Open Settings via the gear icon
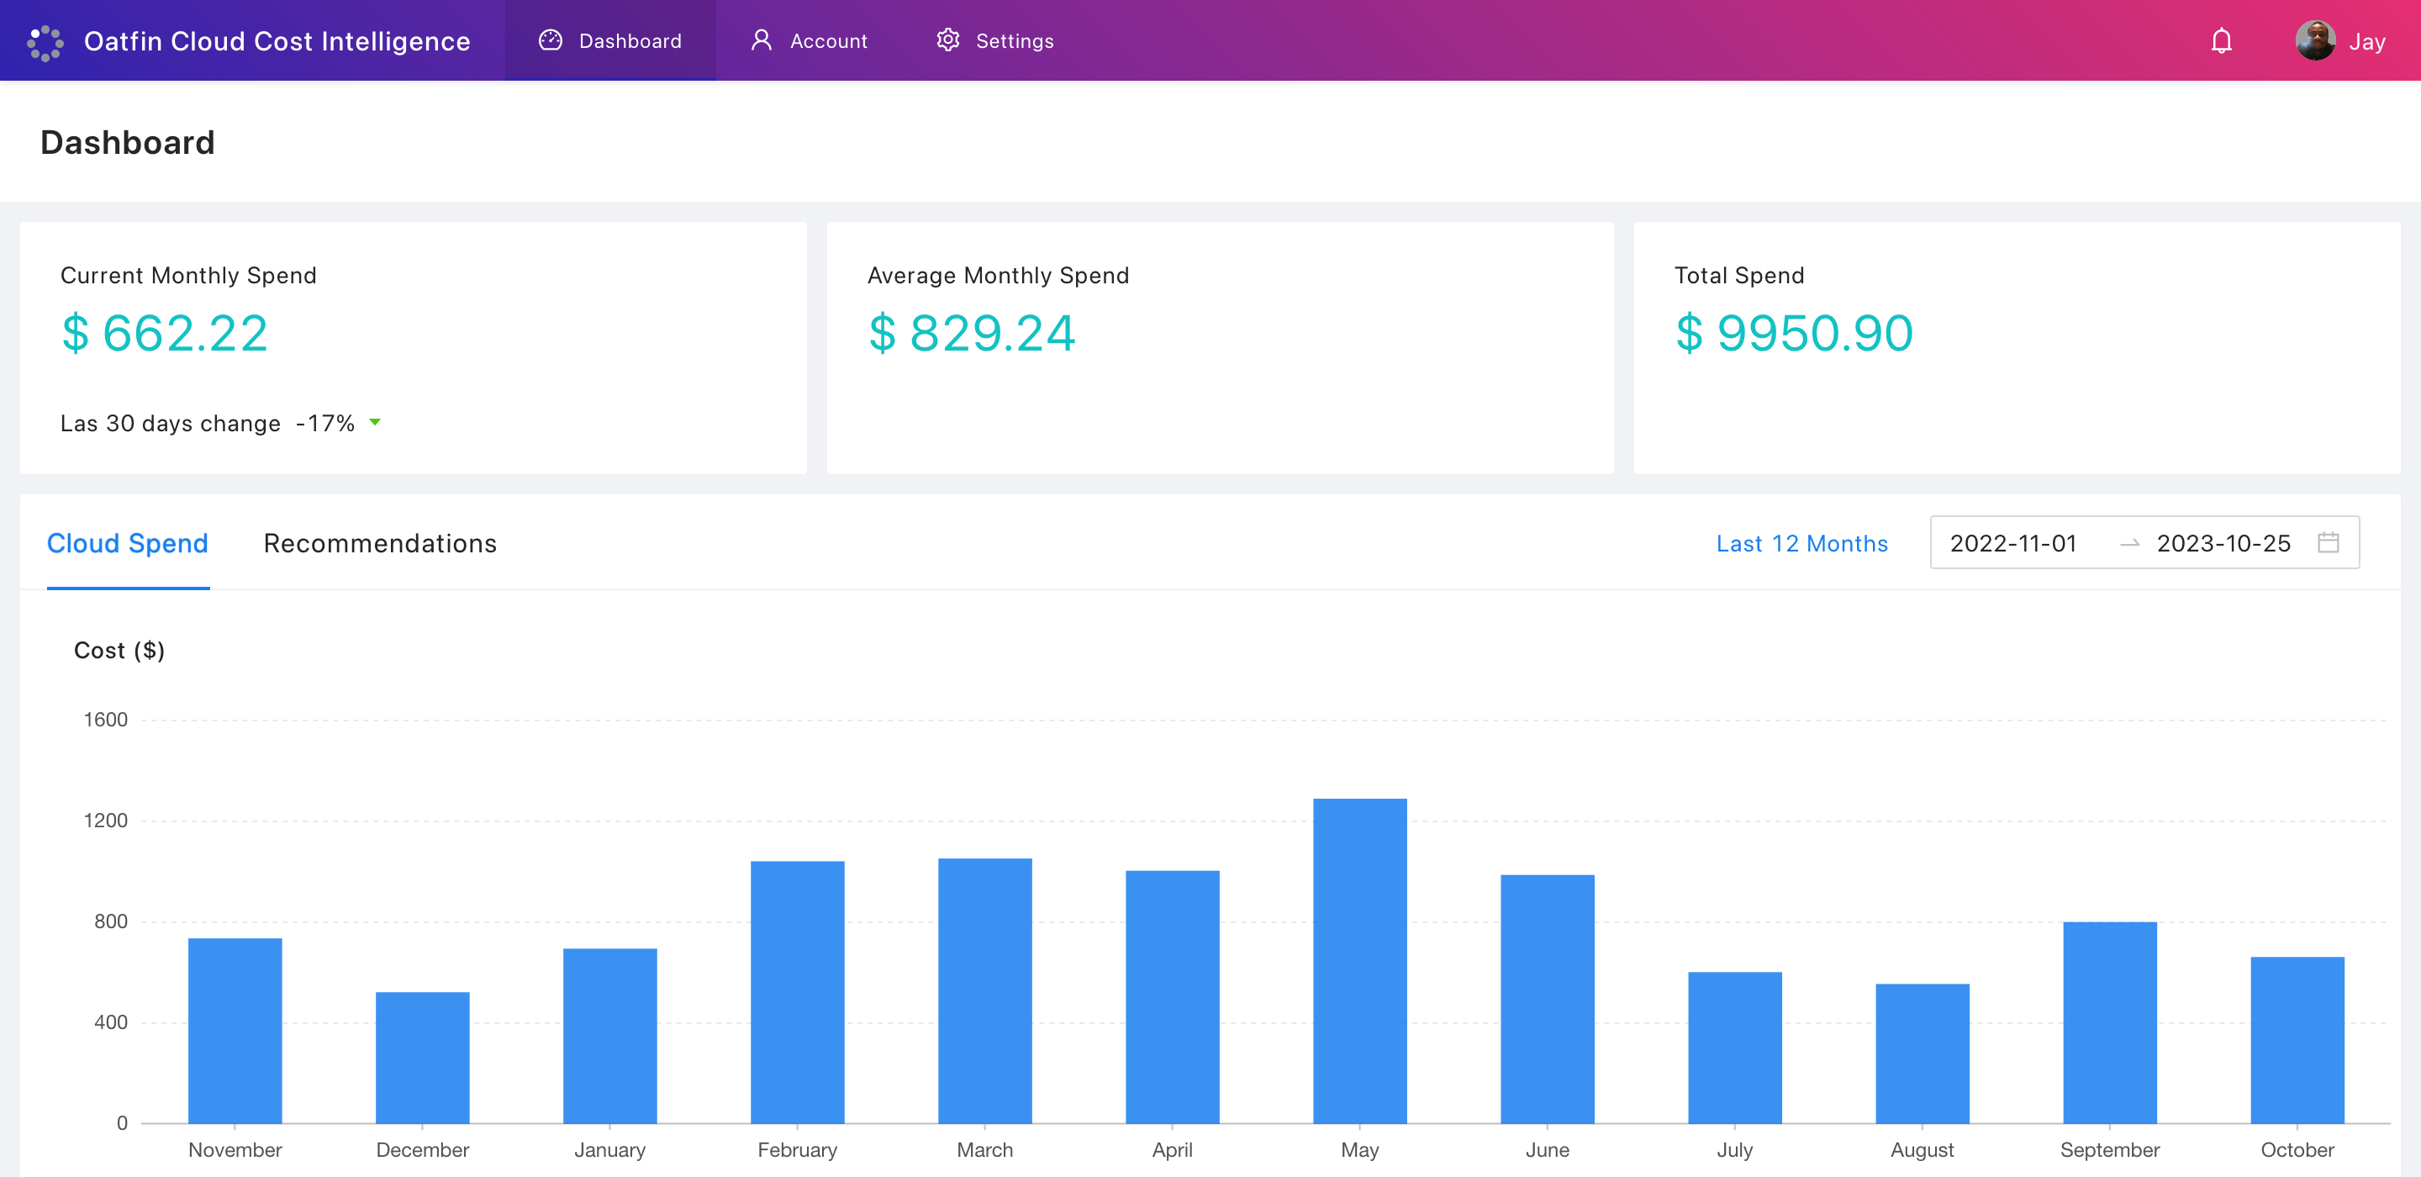Viewport: 2421px width, 1177px height. point(947,40)
